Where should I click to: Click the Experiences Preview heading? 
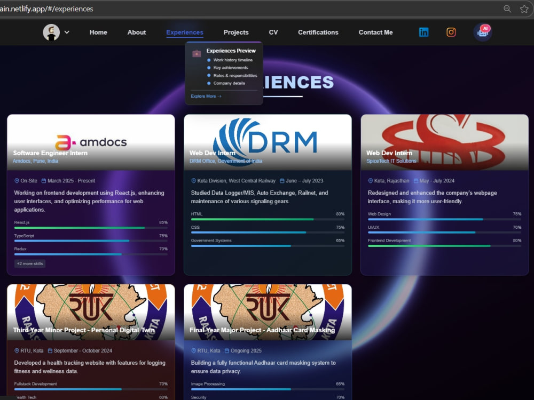click(231, 51)
